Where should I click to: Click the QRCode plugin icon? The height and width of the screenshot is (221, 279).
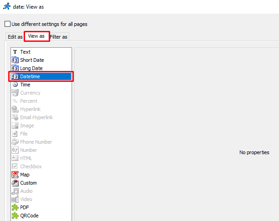(15, 216)
